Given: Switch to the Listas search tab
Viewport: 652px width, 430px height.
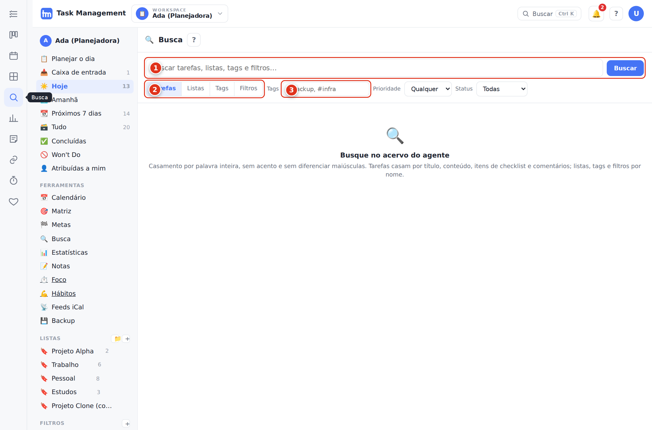Looking at the screenshot, I should tap(196, 88).
